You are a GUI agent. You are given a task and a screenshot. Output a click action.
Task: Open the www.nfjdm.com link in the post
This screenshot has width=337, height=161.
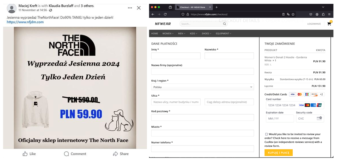(x=25, y=22)
